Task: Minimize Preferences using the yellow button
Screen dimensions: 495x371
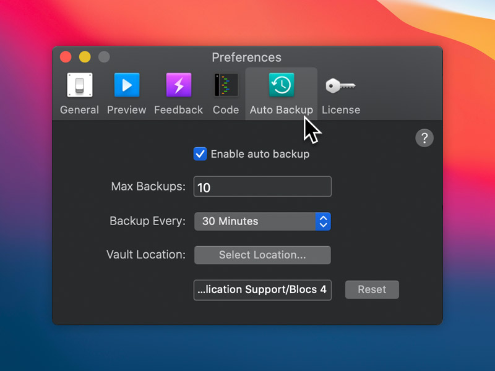Action: [x=85, y=58]
